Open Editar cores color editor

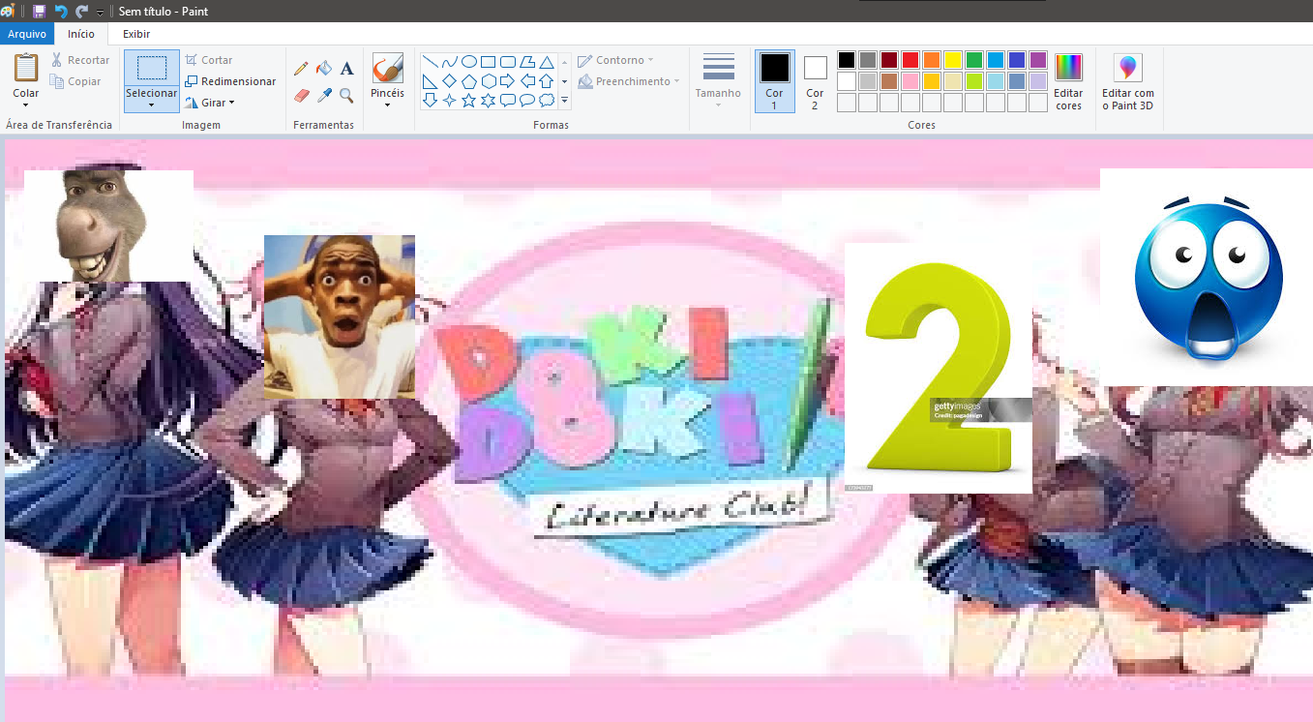point(1068,82)
